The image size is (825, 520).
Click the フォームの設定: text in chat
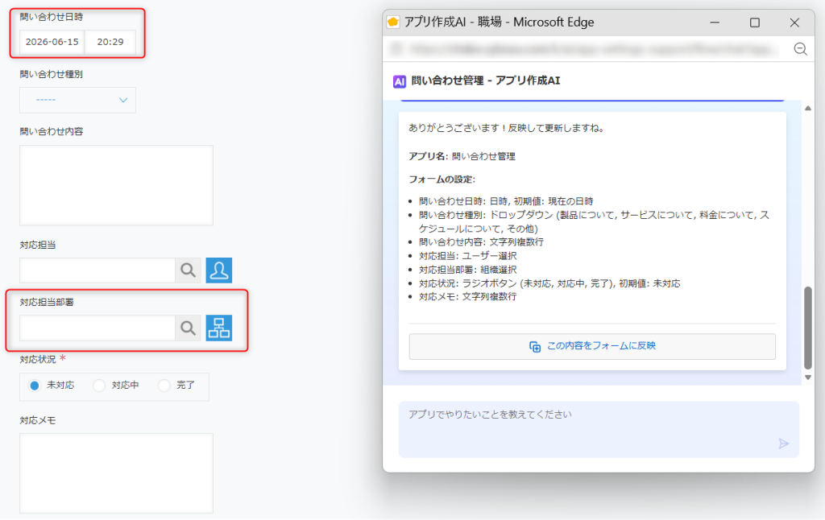tap(442, 180)
